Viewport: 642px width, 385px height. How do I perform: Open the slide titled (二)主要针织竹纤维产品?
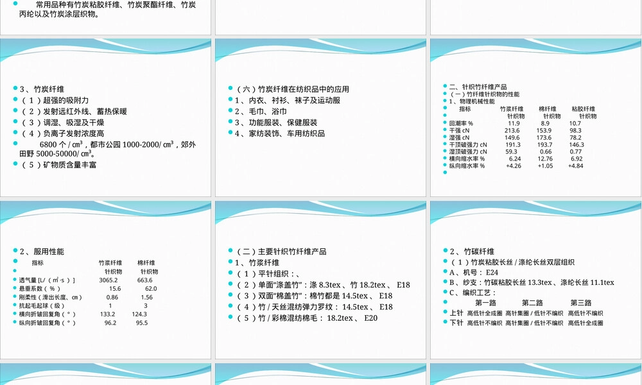click(x=320, y=280)
